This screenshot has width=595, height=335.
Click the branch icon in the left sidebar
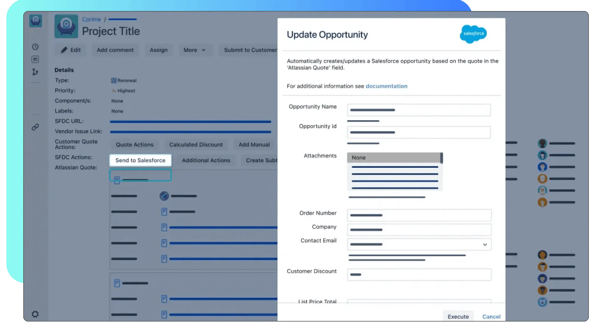[x=35, y=72]
